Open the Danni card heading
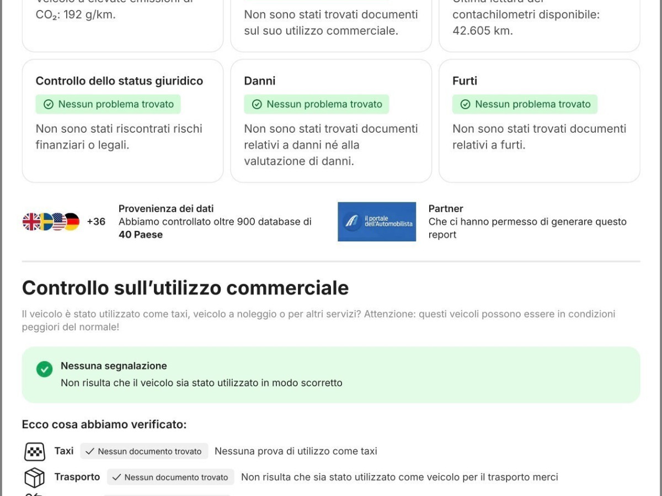This screenshot has width=662, height=496. coord(260,81)
